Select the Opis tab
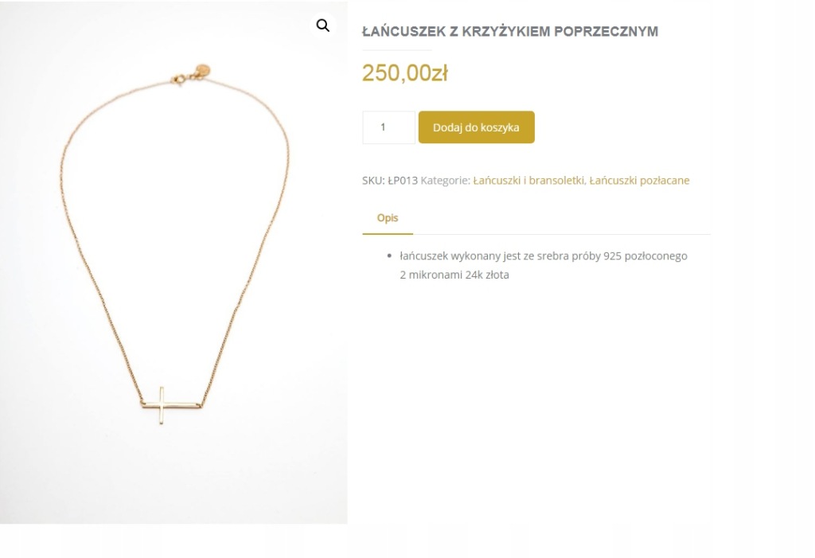Screen dimensions: 815x558 (x=388, y=218)
